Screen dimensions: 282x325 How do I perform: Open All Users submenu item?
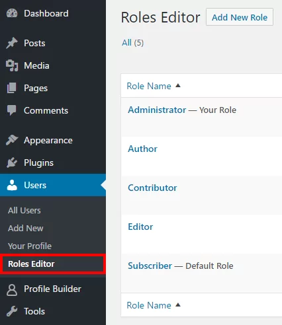(24, 210)
